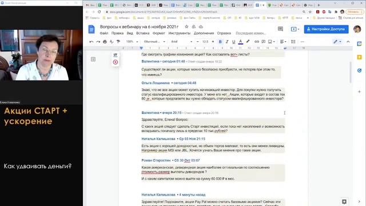Open the present to meeting dropdown

[x=295, y=29]
